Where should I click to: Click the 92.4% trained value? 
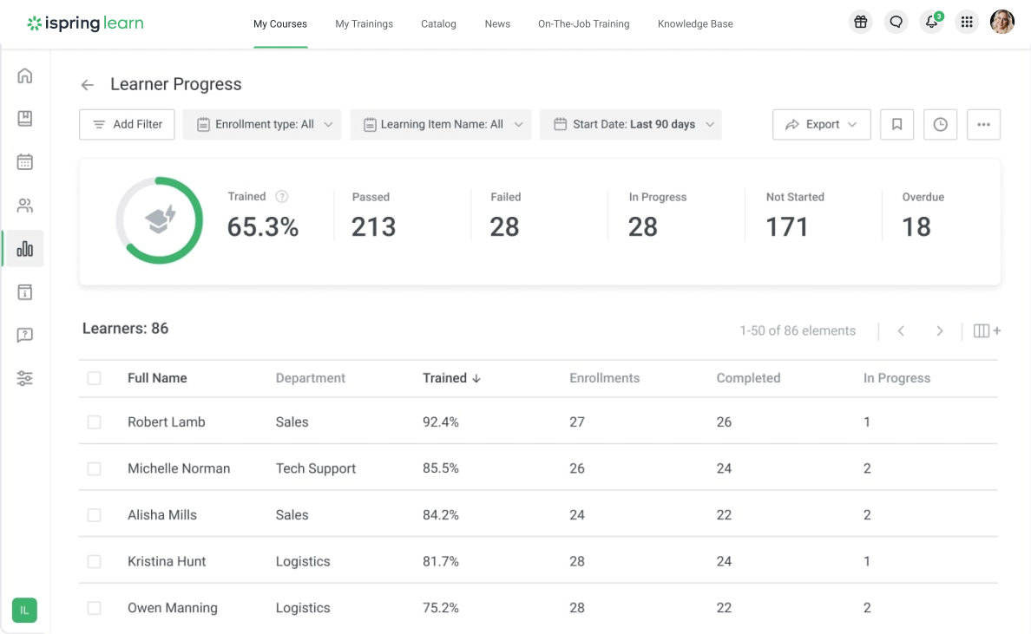coord(441,422)
